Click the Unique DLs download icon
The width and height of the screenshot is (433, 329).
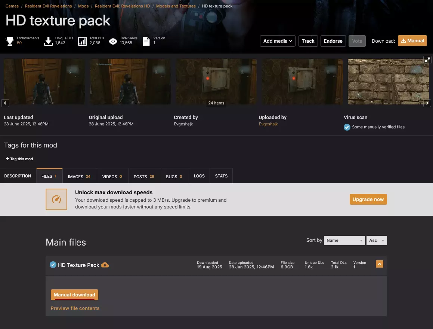click(48, 41)
